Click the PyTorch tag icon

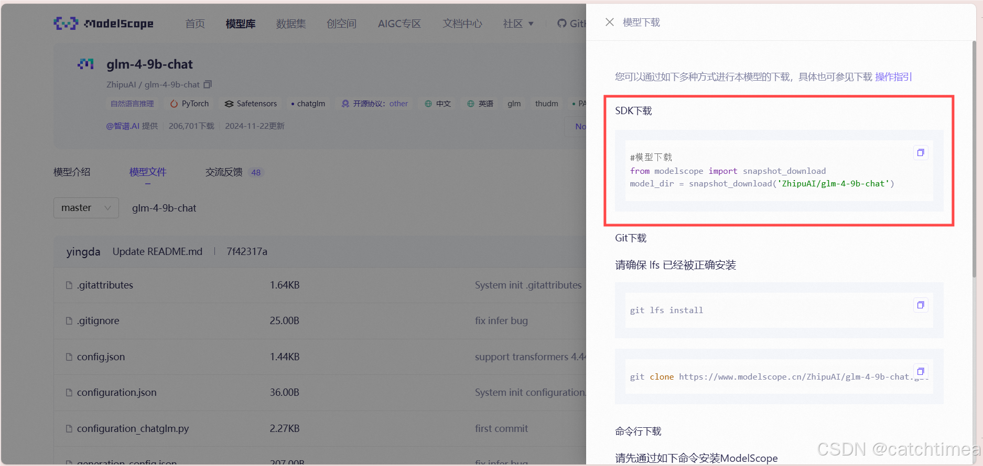[x=174, y=104]
